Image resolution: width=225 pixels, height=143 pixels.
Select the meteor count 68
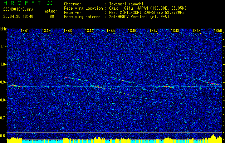click(x=52, y=16)
